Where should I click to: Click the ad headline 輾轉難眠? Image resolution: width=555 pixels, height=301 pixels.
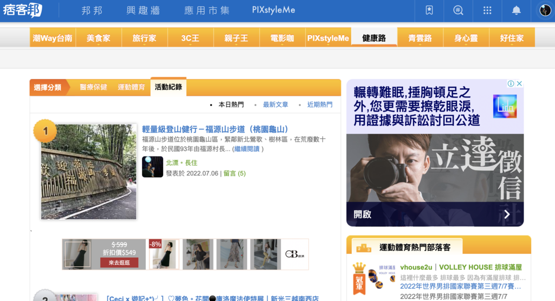pyautogui.click(x=417, y=107)
